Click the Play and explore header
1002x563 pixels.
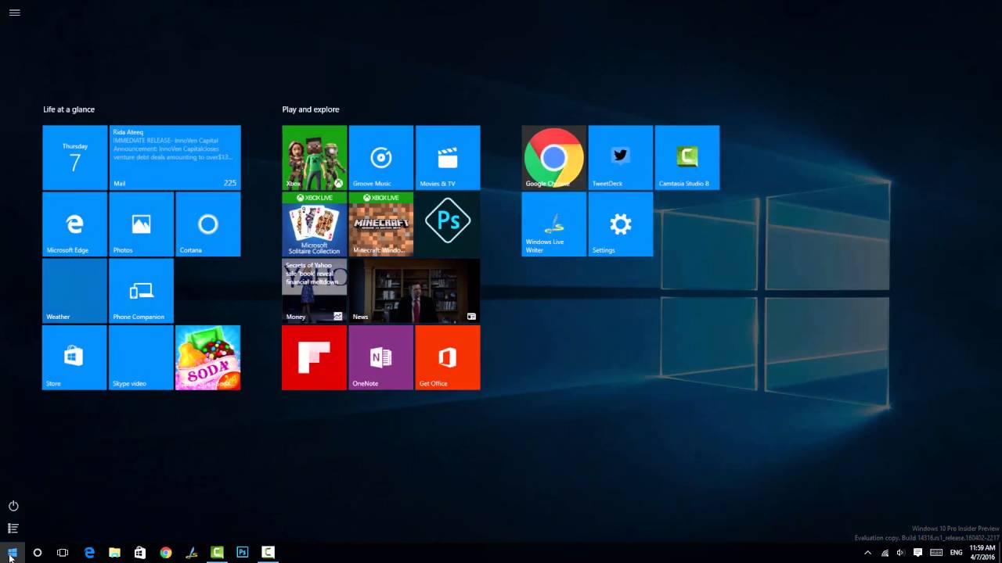pyautogui.click(x=311, y=109)
